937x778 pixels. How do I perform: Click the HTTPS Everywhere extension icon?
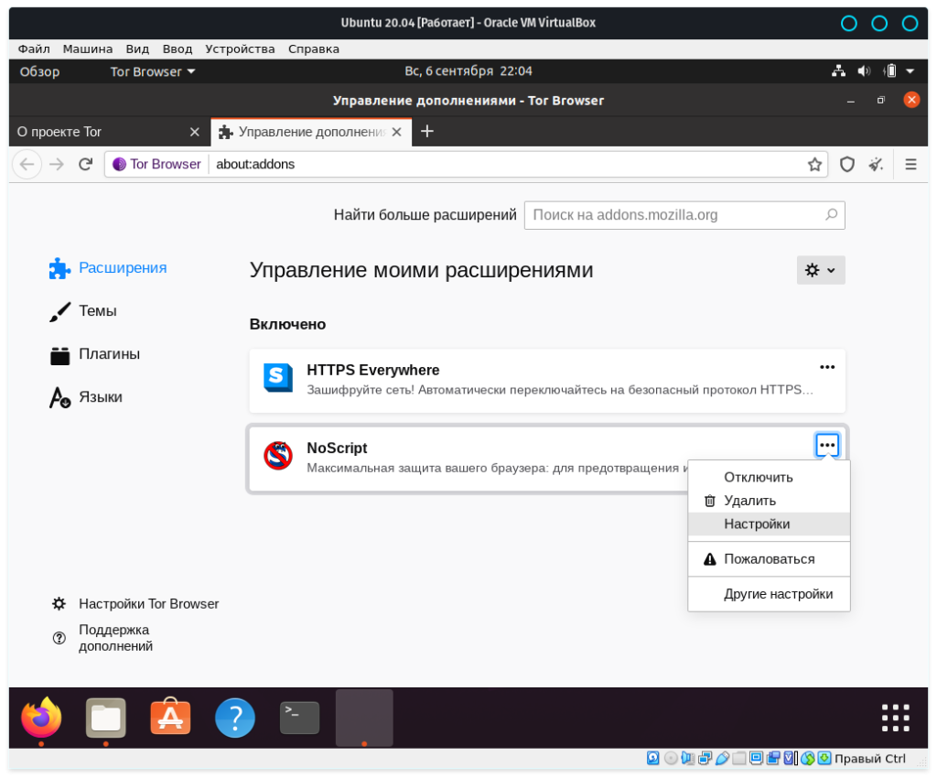tap(278, 377)
